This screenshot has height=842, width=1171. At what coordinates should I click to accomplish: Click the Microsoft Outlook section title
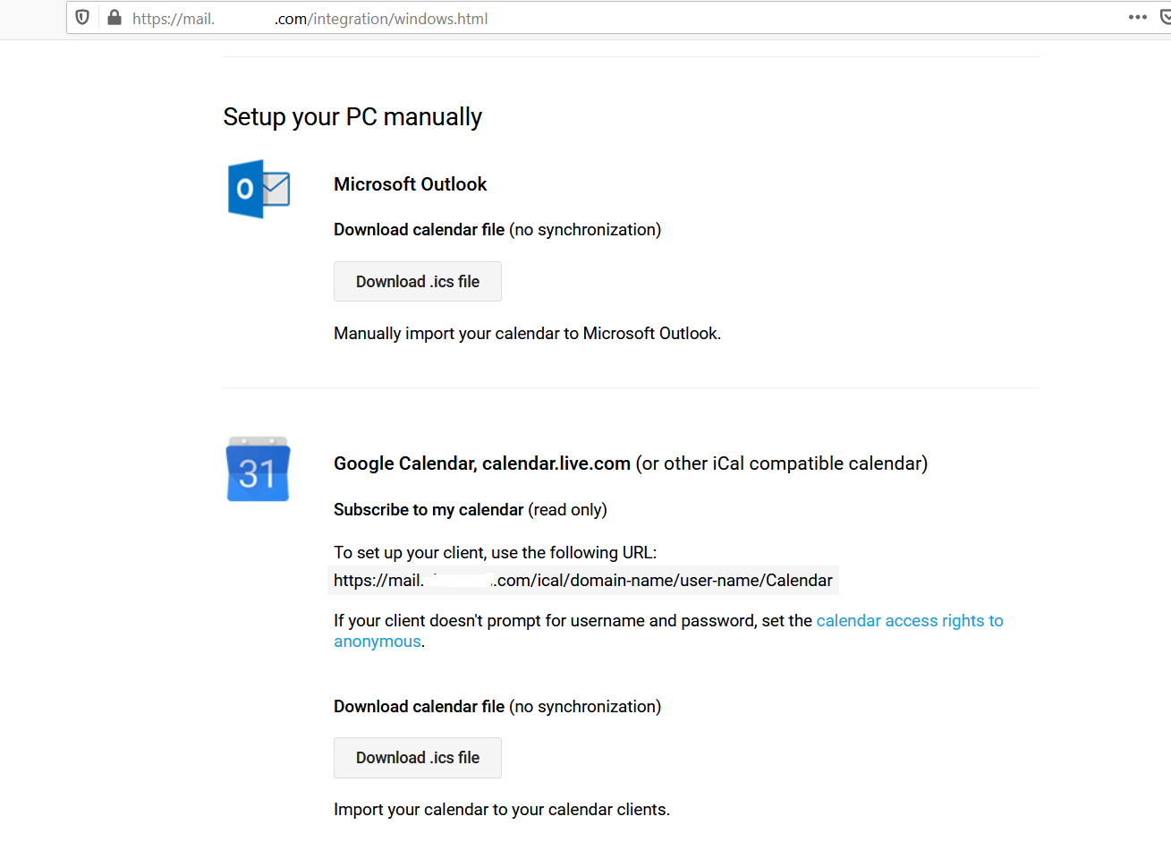pyautogui.click(x=411, y=184)
